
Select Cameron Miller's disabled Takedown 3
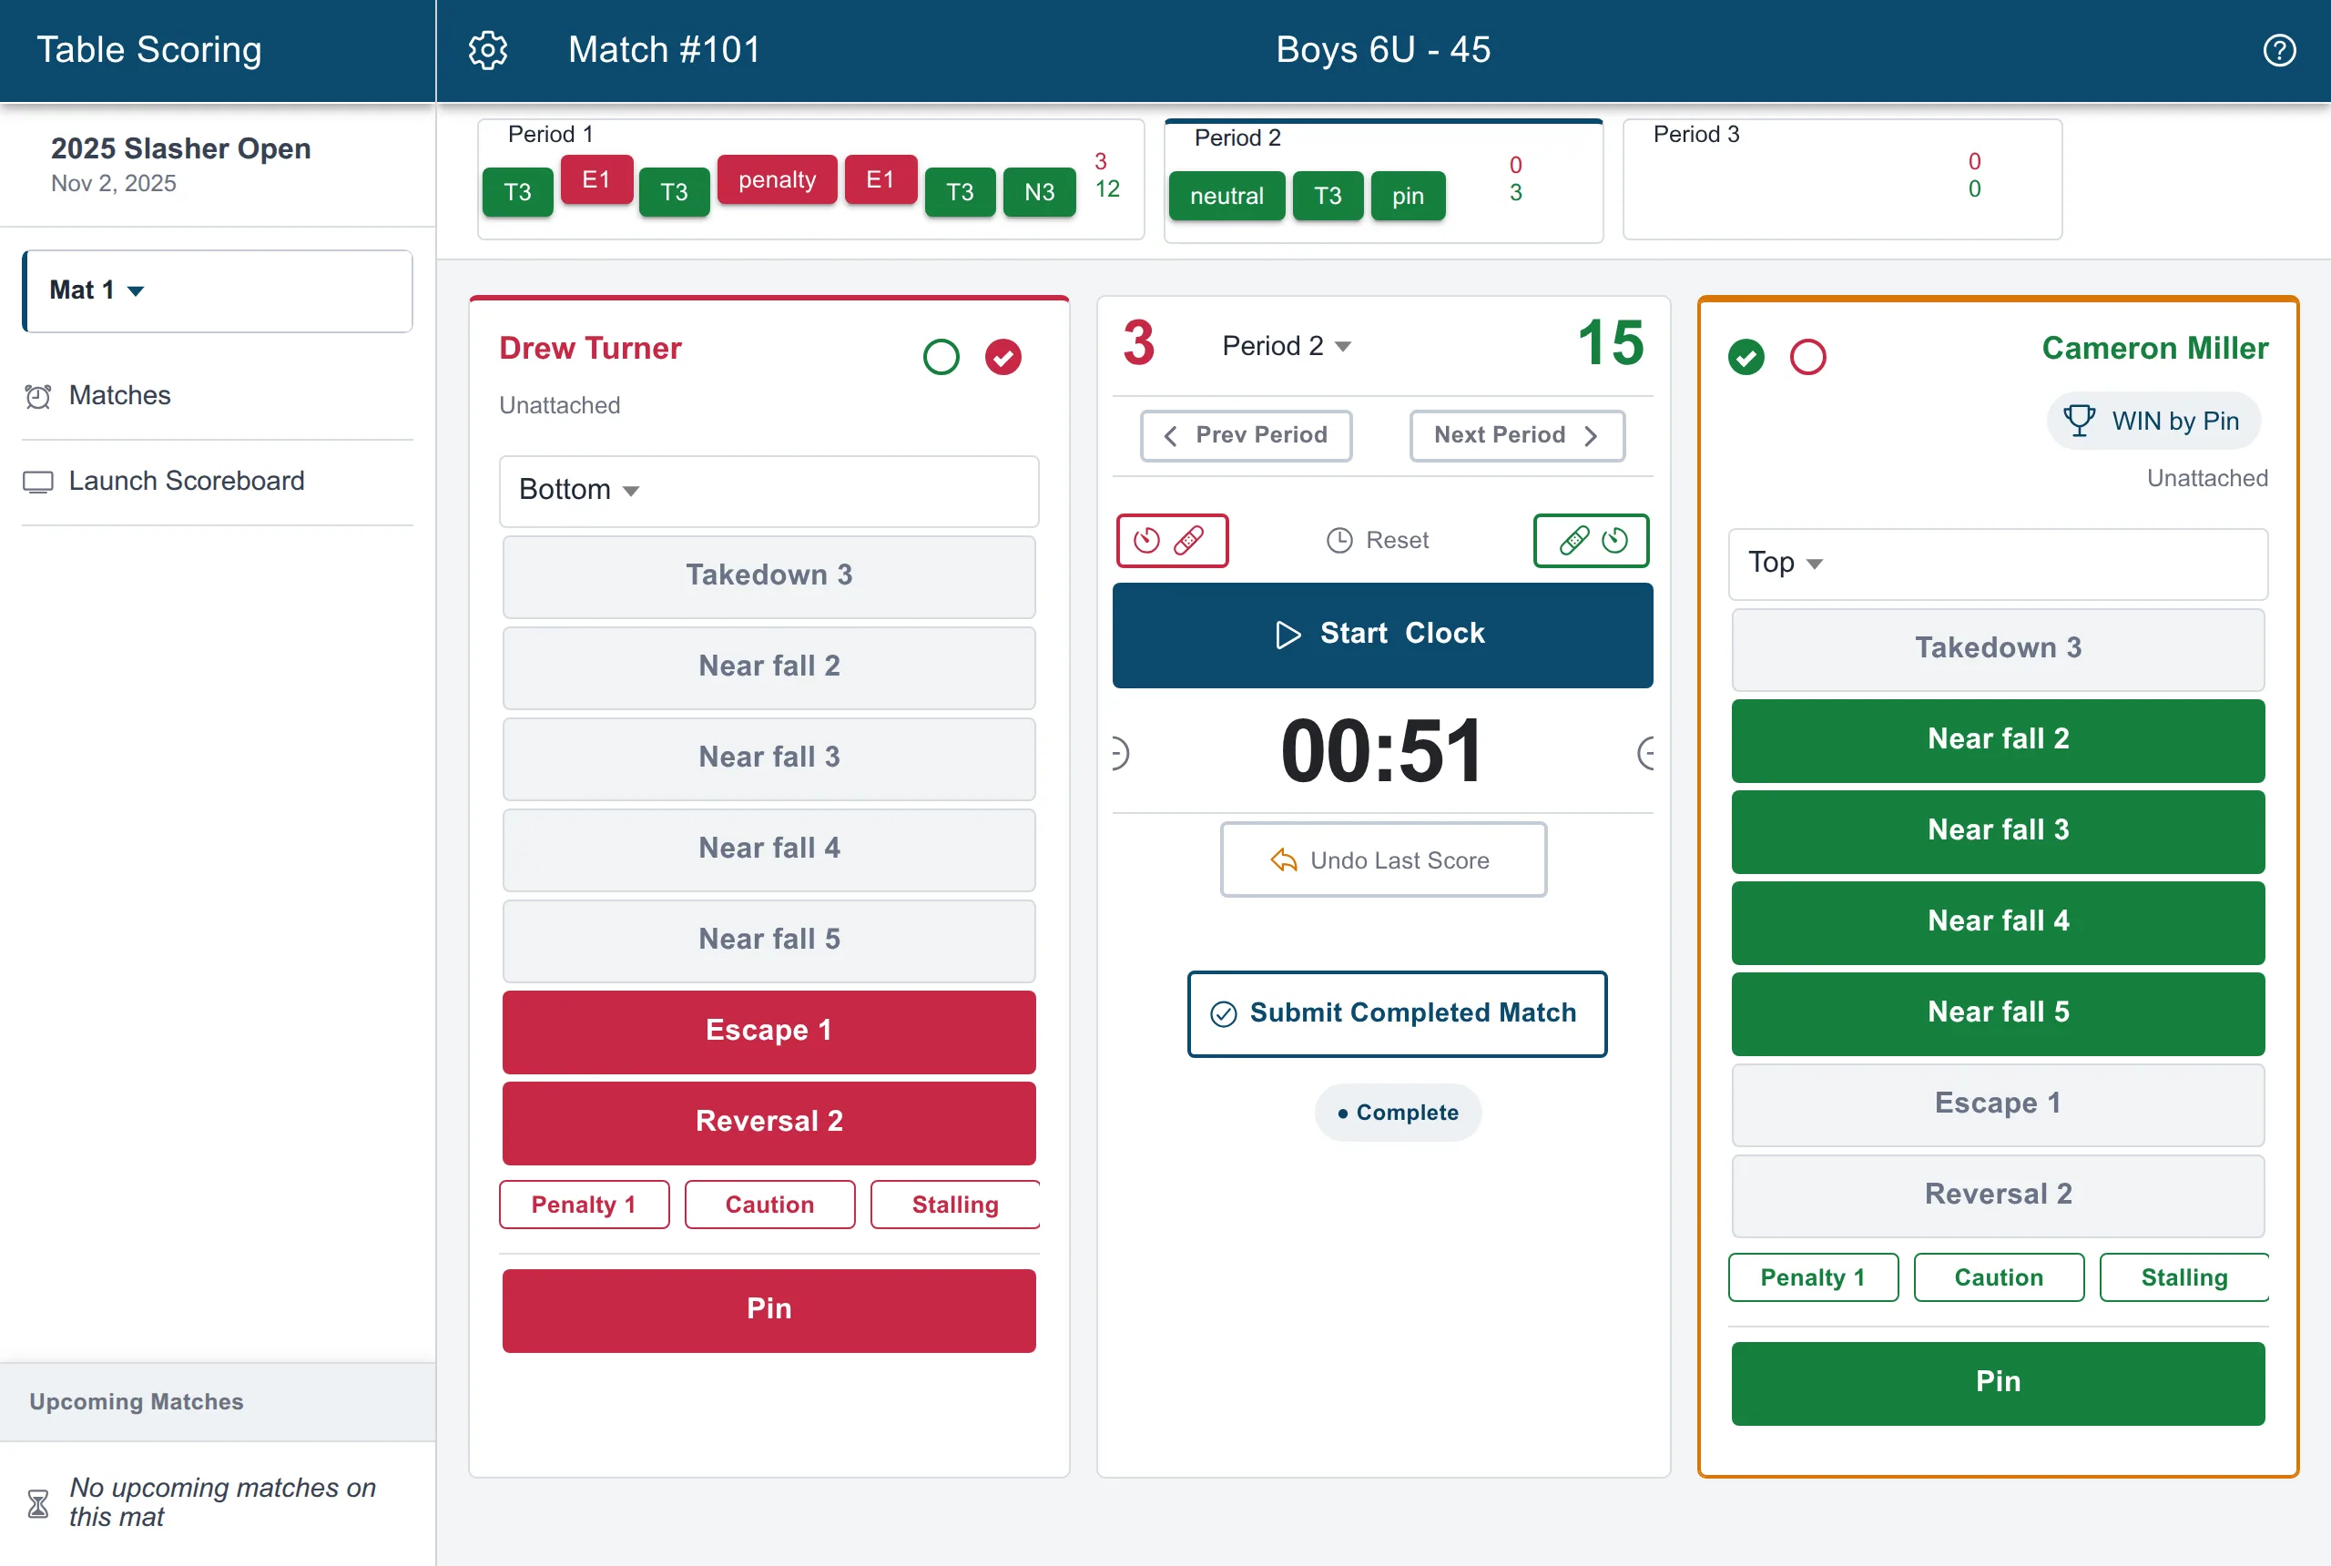coord(1998,649)
